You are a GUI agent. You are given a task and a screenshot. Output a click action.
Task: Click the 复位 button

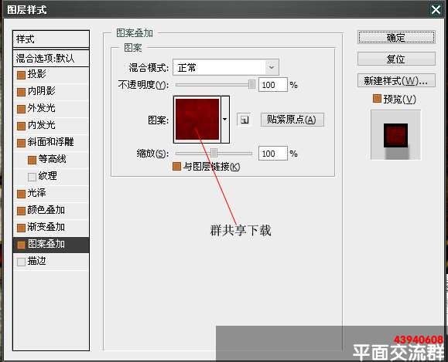pos(397,59)
